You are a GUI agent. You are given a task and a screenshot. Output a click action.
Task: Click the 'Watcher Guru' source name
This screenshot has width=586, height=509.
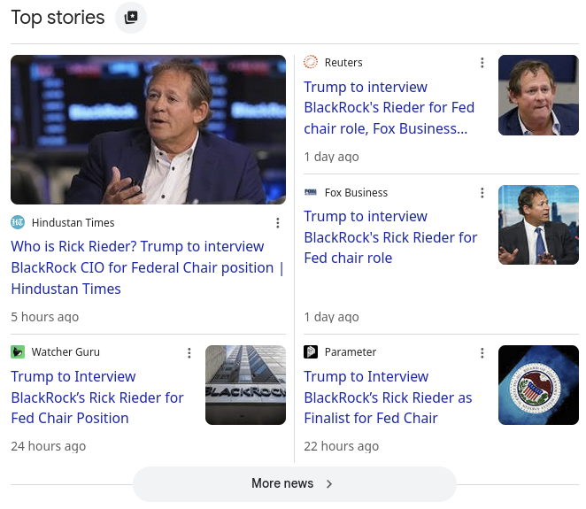pos(66,352)
